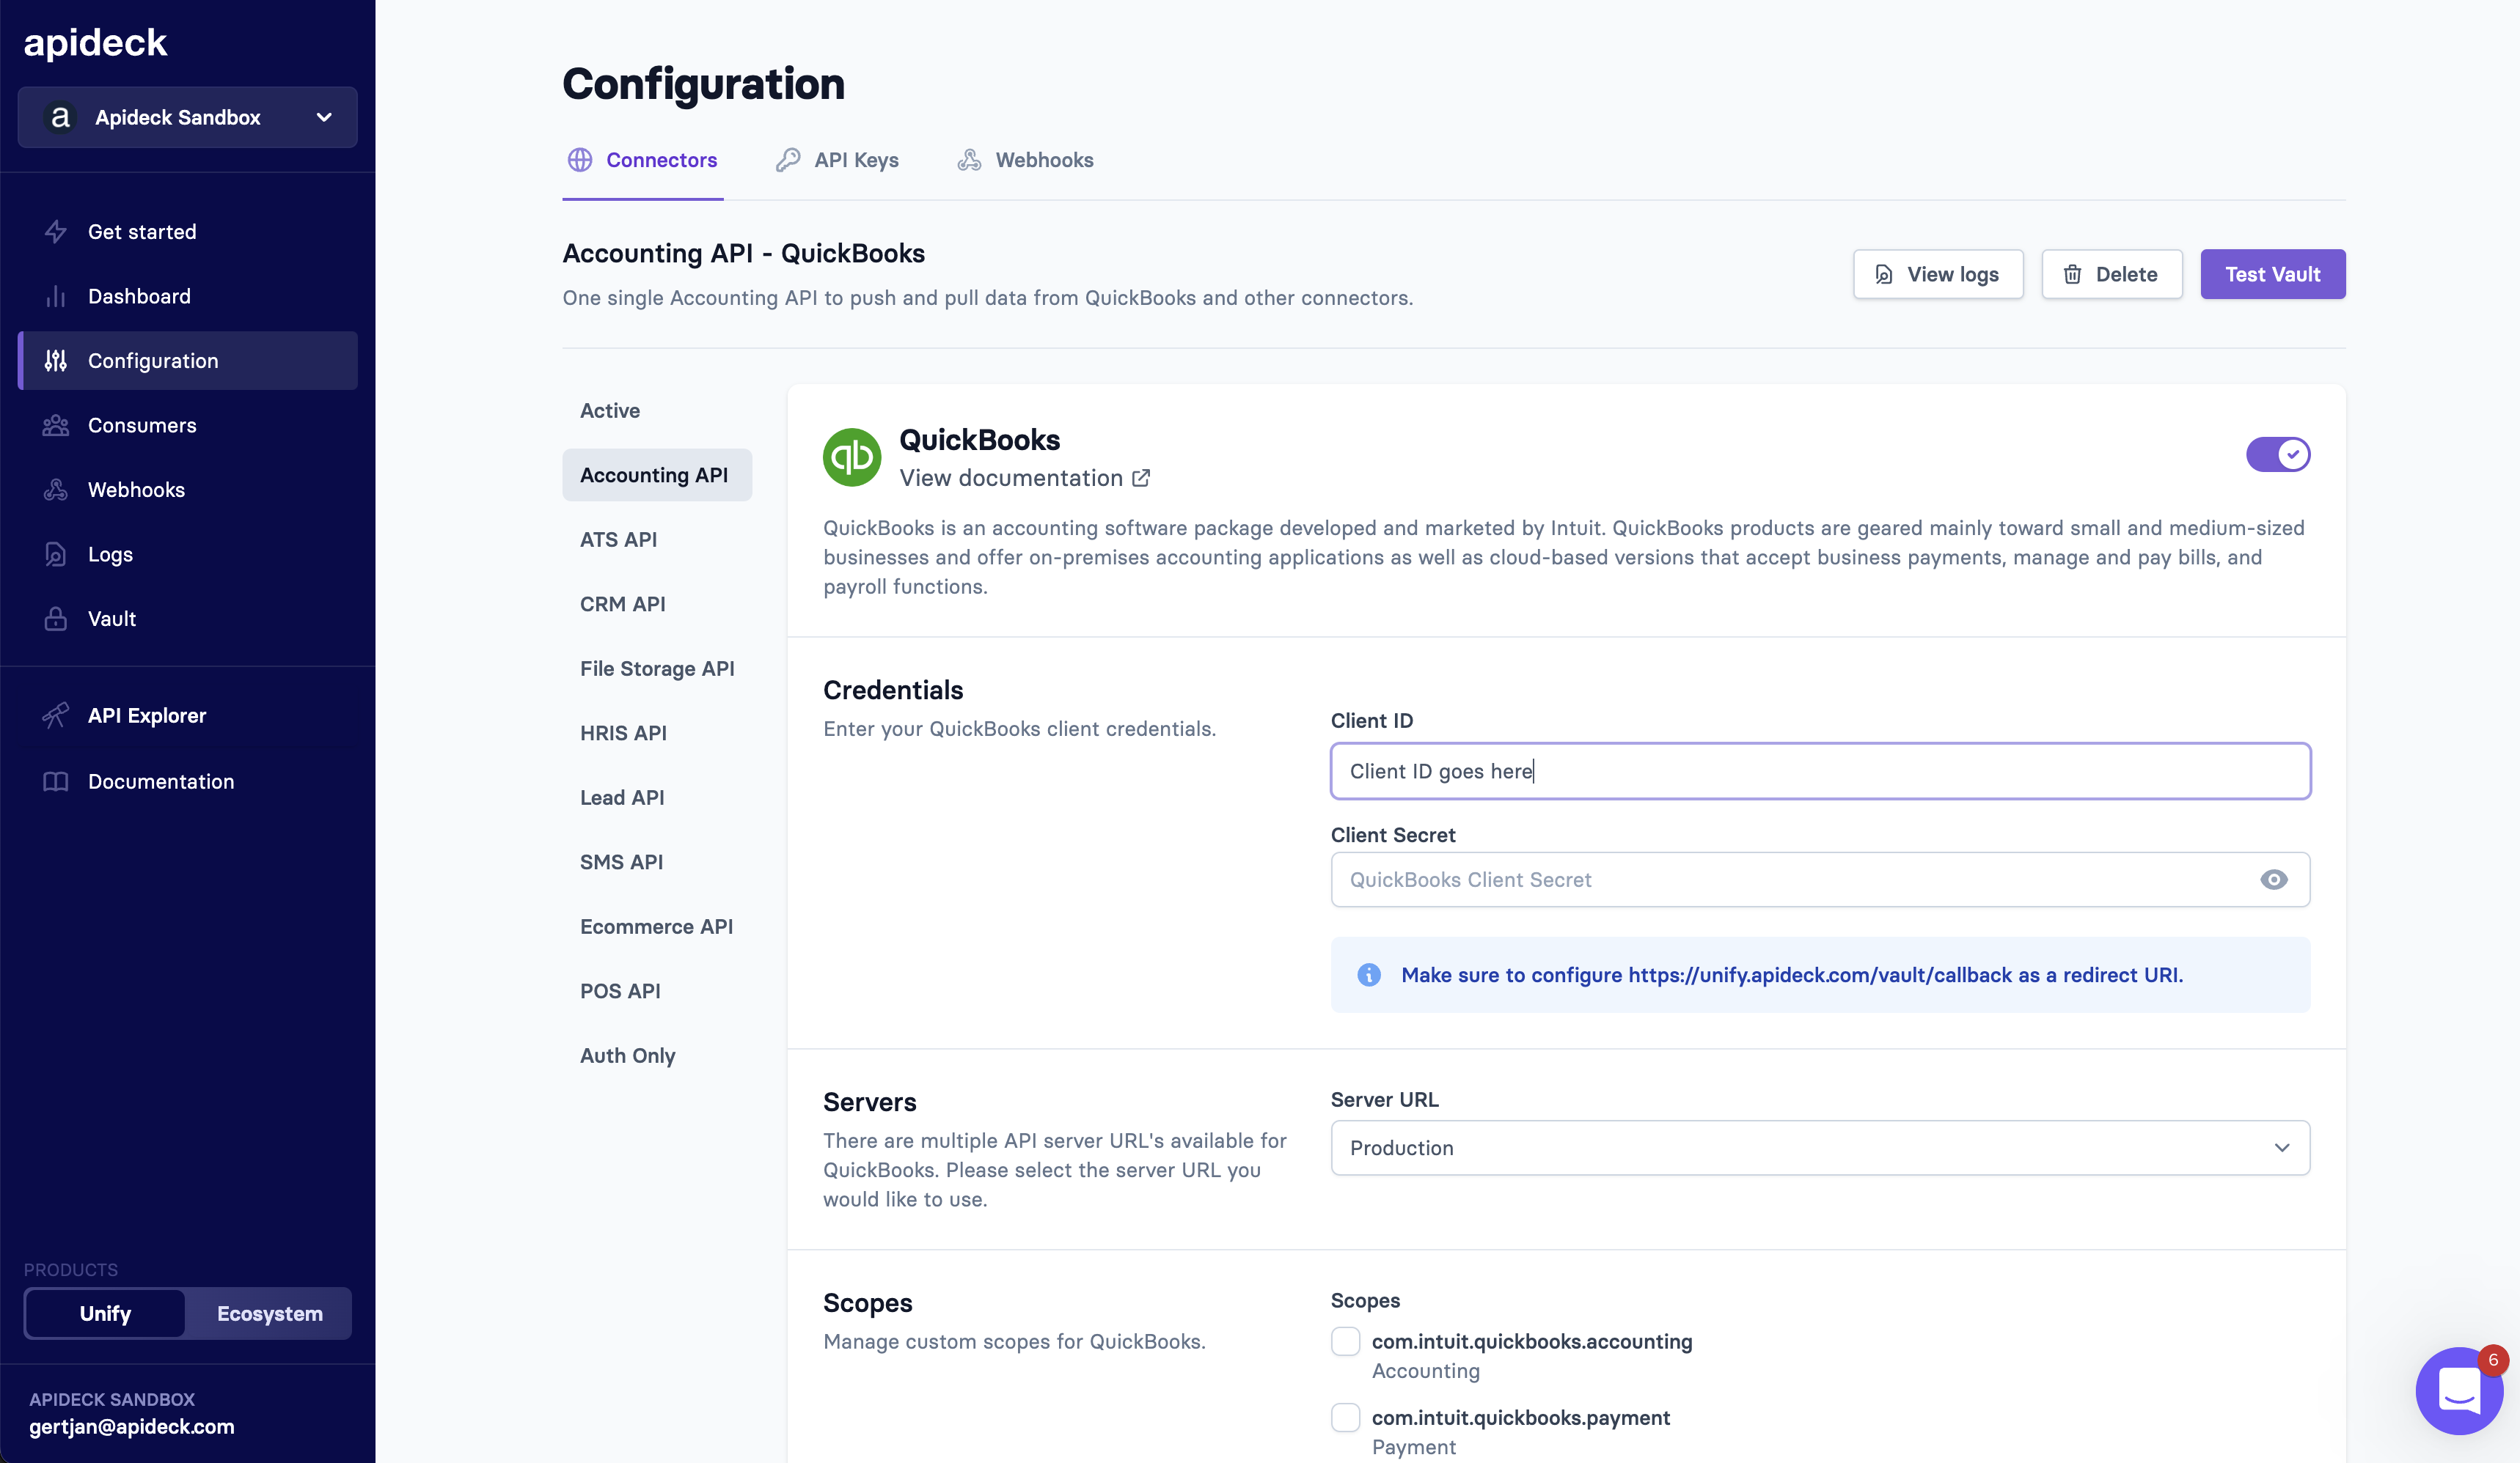Check the com.intuit.quickbooks.accounting scope
2520x1463 pixels.
pyautogui.click(x=1345, y=1341)
